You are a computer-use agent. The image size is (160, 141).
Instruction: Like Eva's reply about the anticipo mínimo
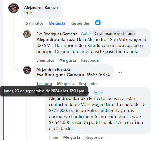coord(72,137)
